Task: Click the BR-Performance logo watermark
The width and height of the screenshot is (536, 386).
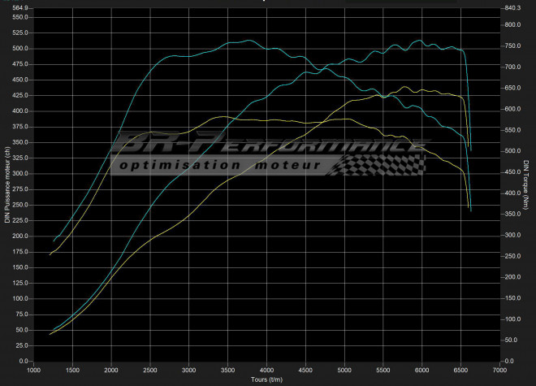Action: pos(268,146)
